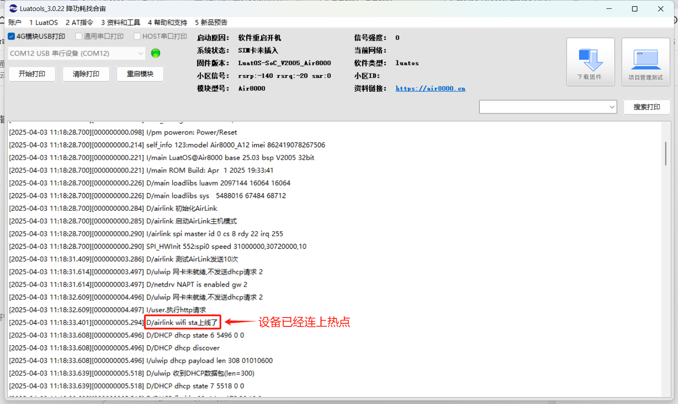Screen dimensions: 678x404
Task: Open the 账户 menu
Action: click(x=15, y=22)
